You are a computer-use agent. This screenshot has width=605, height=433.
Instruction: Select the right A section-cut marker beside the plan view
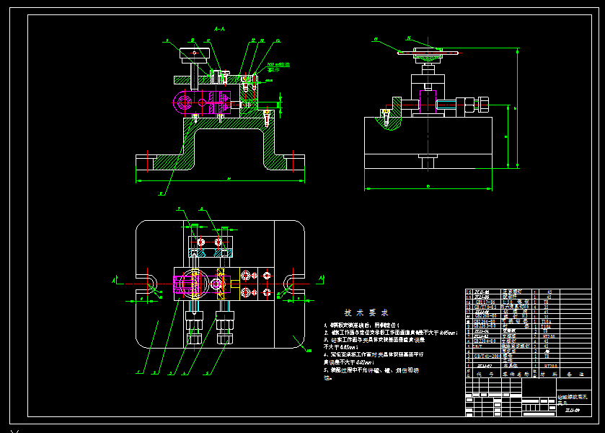(x=321, y=280)
